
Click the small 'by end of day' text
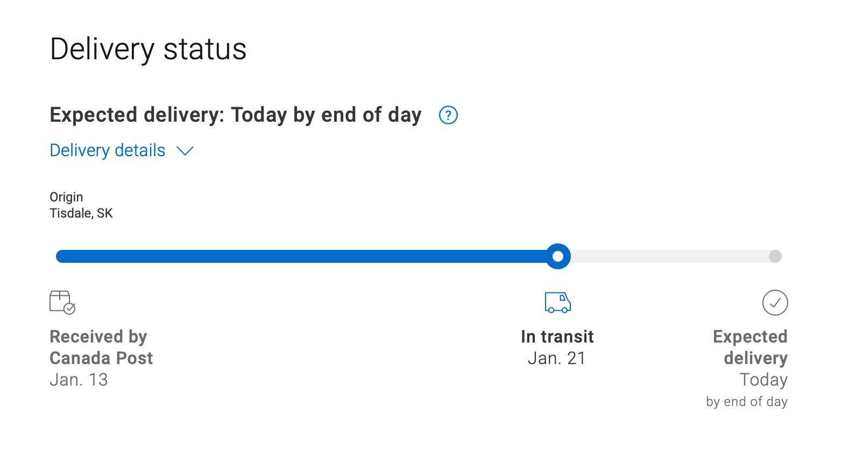point(747,402)
